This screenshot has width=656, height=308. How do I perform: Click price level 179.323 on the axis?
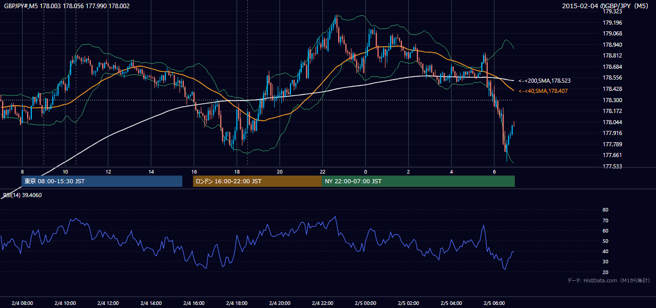(612, 11)
